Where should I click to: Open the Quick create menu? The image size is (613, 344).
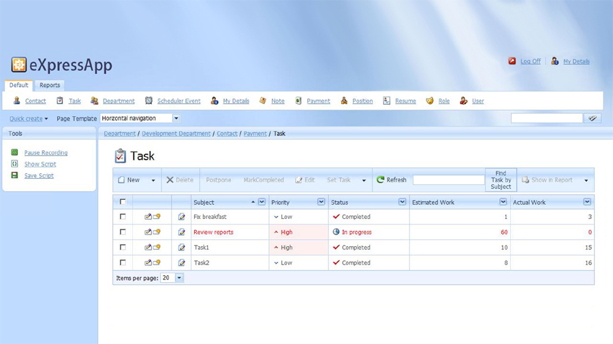click(x=29, y=119)
